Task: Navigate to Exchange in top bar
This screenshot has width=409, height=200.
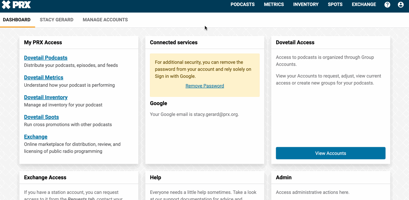Action: [x=364, y=5]
